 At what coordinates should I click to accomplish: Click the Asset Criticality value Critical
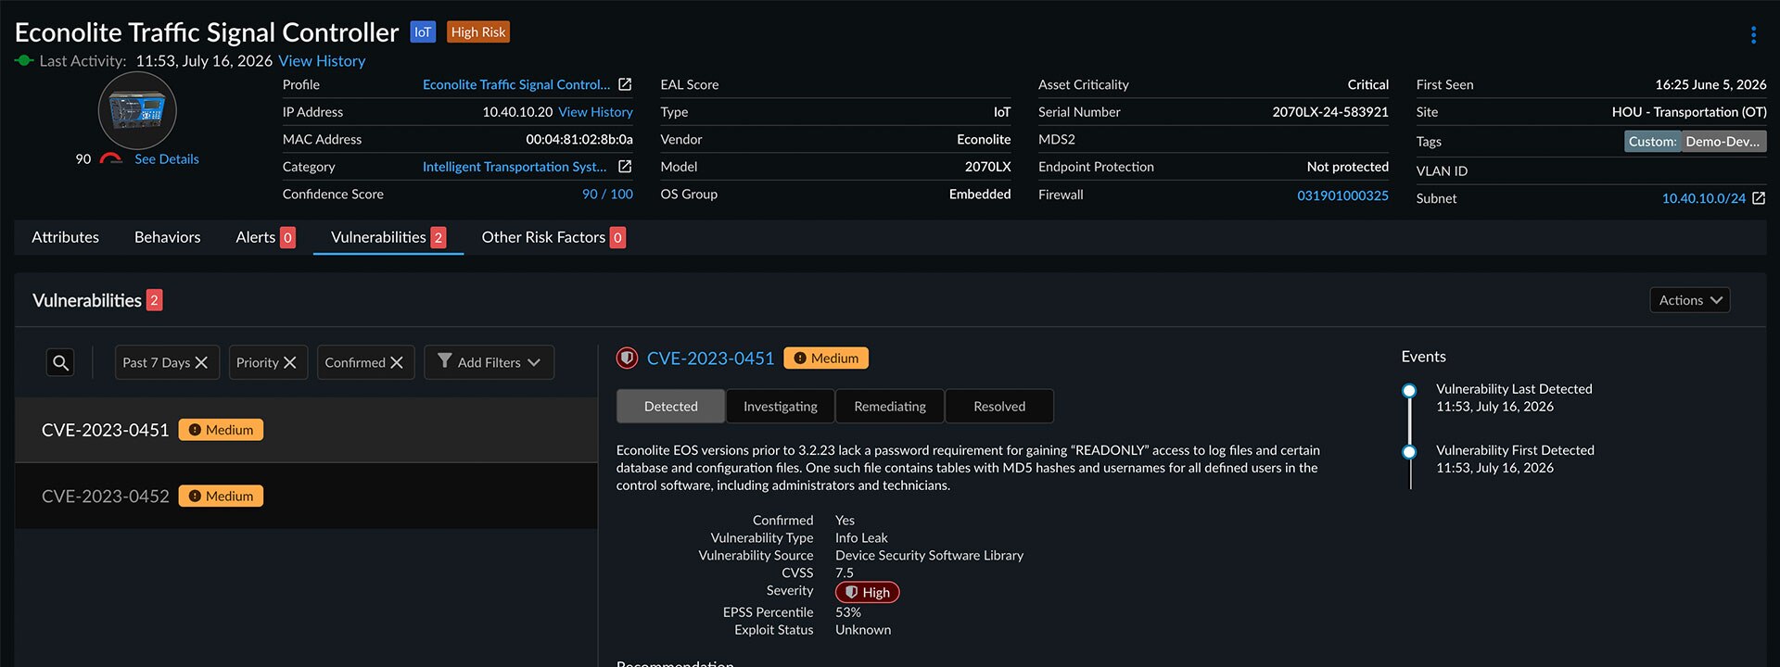tap(1368, 84)
